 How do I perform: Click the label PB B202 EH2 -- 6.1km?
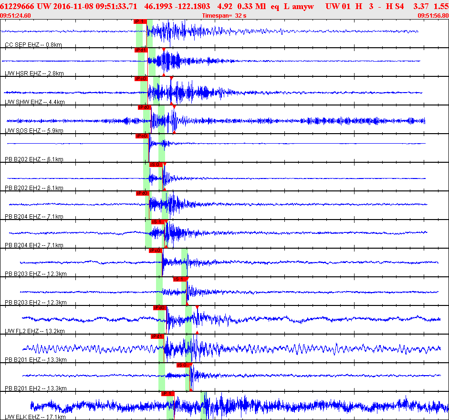34,188
